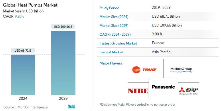Select the 2024 bar in chart
Viewport: 221px width, 111px height.
coord(23,75)
